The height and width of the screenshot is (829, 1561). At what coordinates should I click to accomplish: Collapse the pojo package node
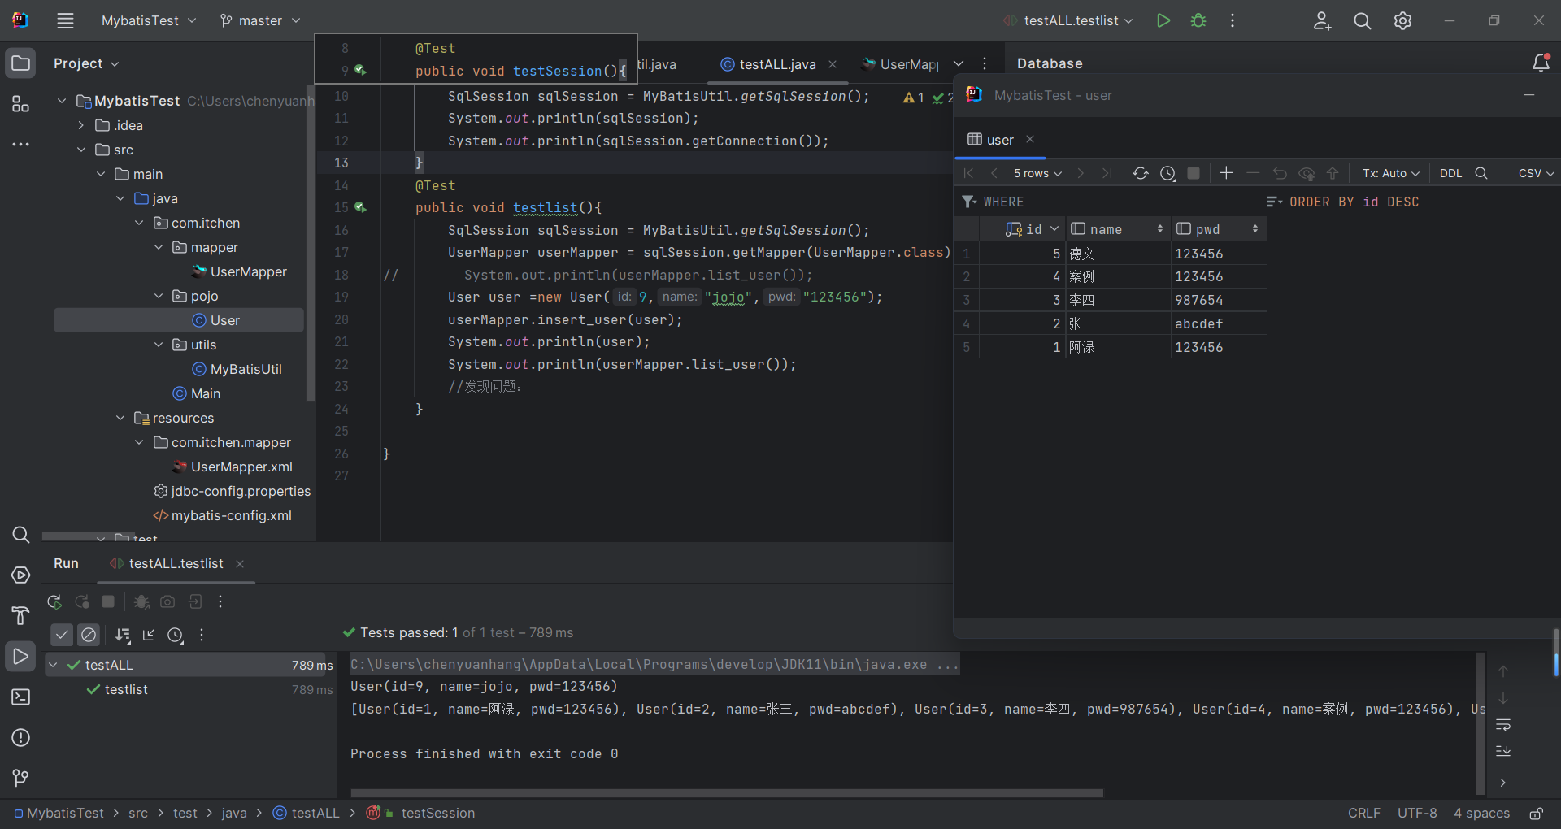click(159, 296)
